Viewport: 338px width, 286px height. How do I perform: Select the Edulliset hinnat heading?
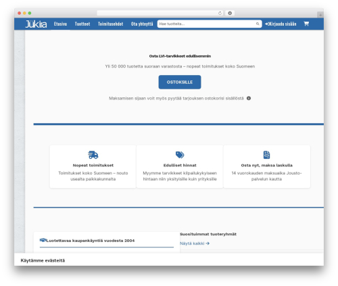pos(180,165)
